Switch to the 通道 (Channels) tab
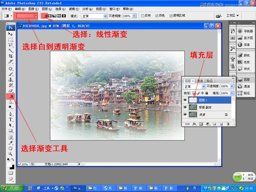256x192 pixels. [200, 80]
